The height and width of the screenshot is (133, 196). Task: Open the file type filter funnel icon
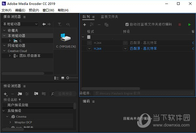[x=59, y=24]
